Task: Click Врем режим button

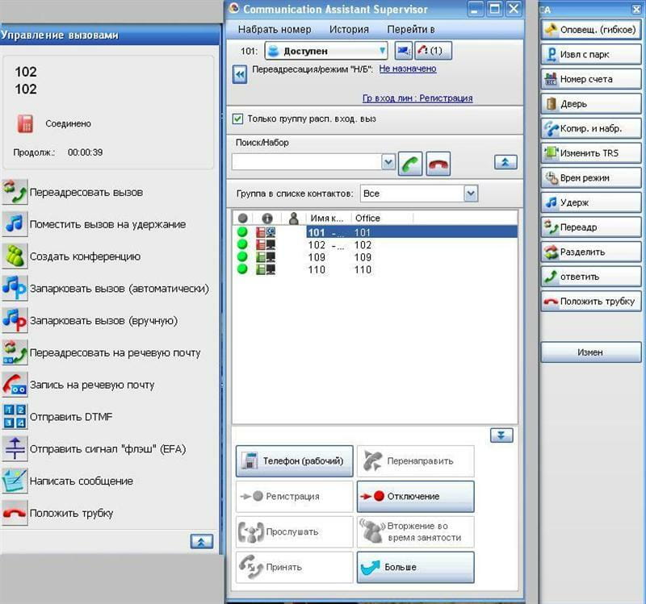Action: (x=591, y=177)
